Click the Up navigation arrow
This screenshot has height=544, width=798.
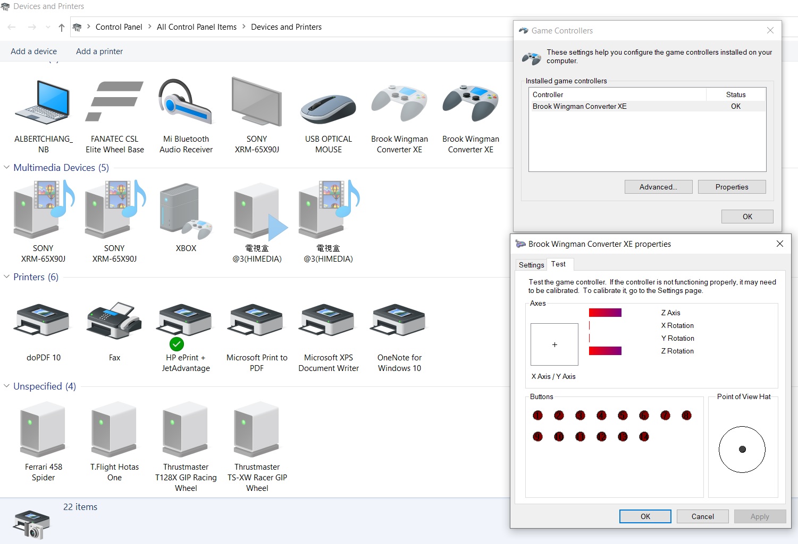pyautogui.click(x=62, y=27)
